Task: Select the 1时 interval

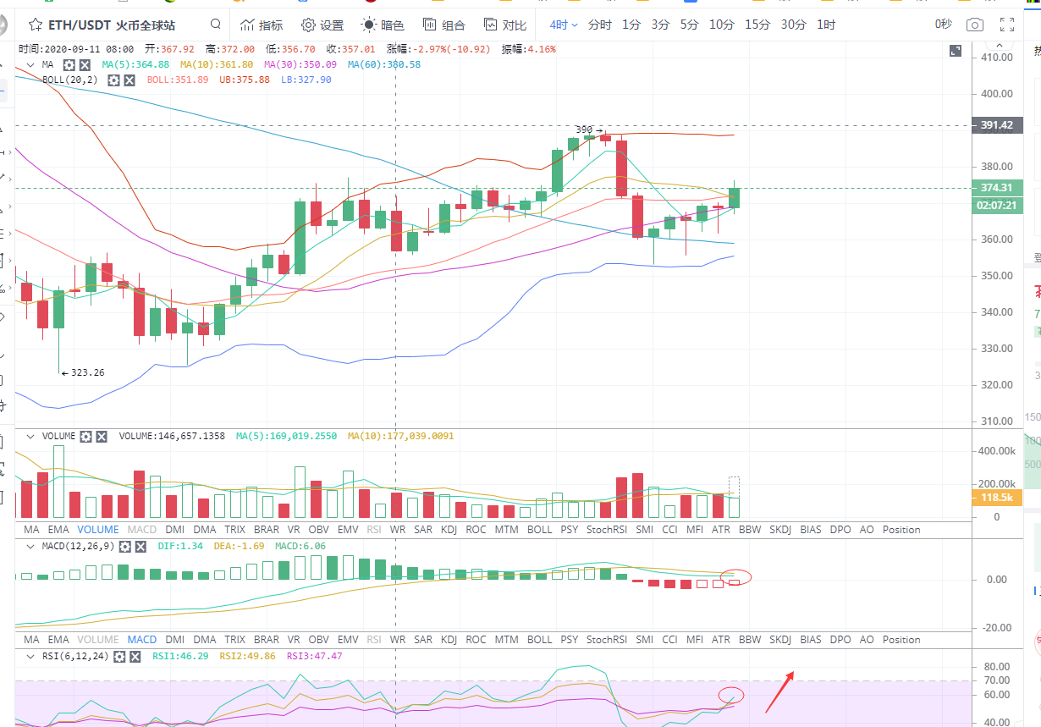Action: pos(826,25)
